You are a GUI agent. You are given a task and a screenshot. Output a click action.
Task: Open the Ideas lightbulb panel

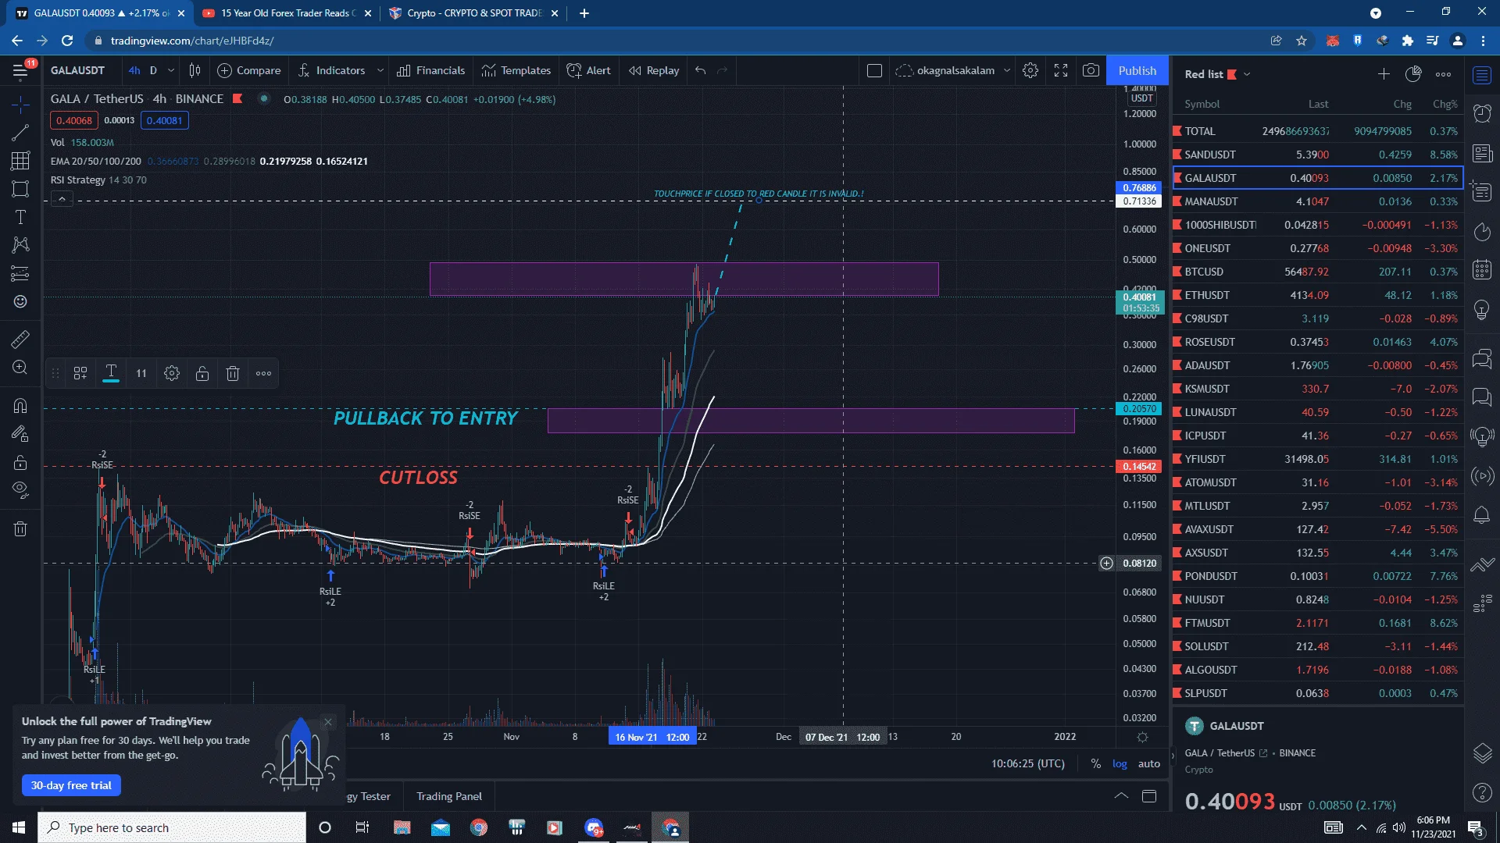point(1482,310)
